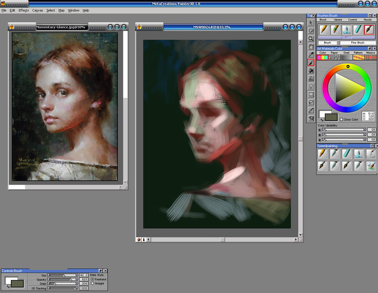Click the 3D Tracking slider

point(63,288)
